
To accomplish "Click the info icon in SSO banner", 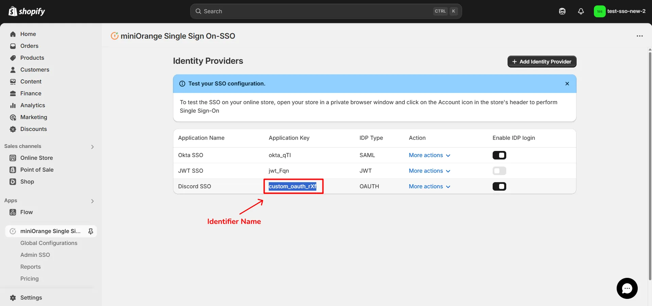I will click(x=182, y=84).
